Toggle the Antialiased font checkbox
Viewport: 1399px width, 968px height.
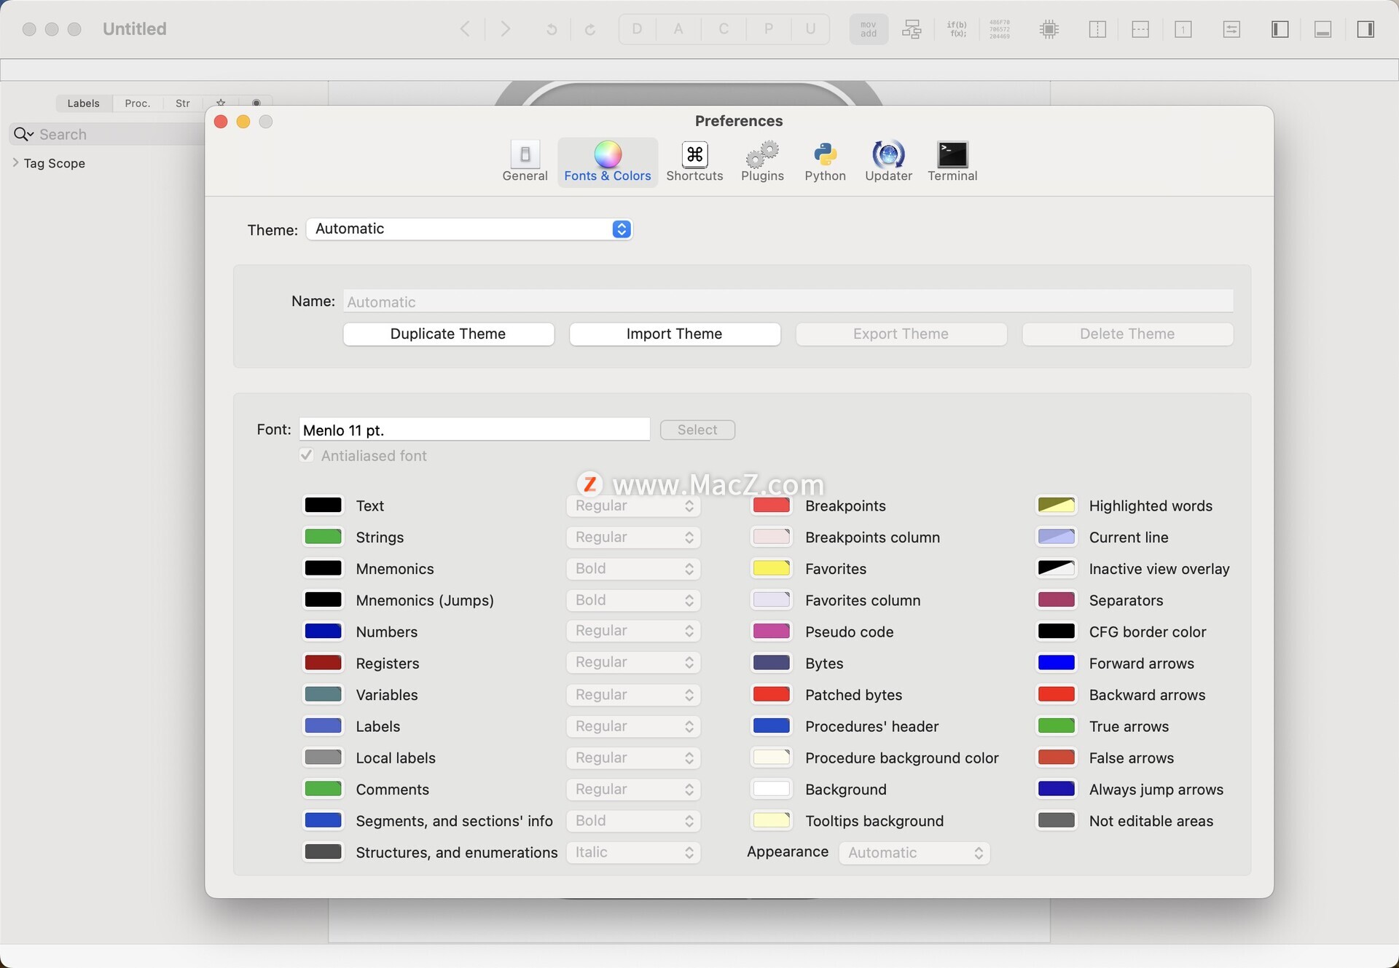(x=307, y=455)
